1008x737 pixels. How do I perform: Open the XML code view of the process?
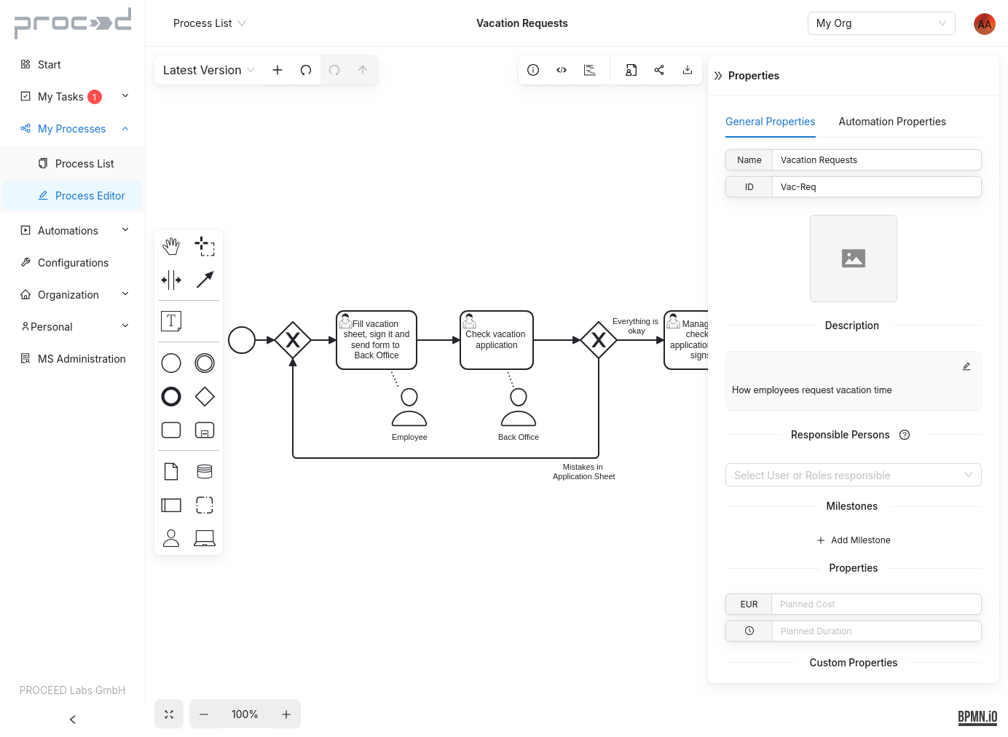click(x=562, y=70)
